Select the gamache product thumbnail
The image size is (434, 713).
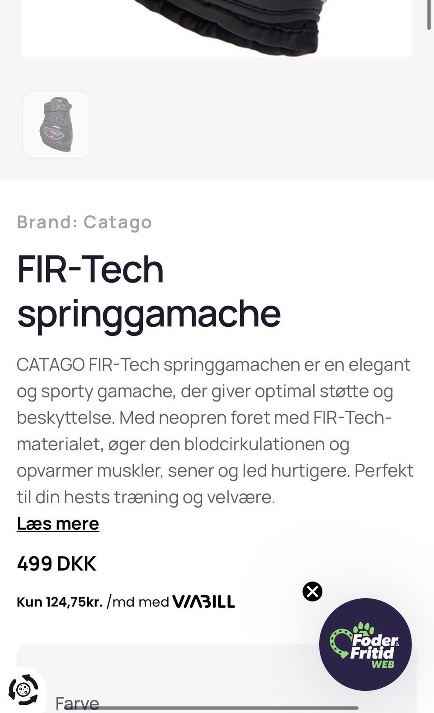coord(57,124)
